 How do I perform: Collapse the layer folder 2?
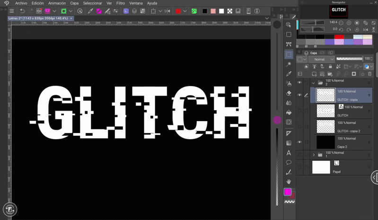click(x=313, y=83)
